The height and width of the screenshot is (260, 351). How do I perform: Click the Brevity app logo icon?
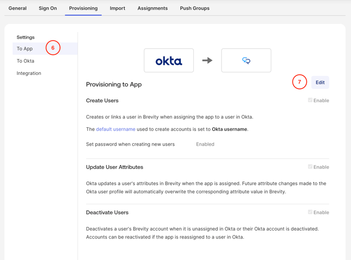point(246,61)
